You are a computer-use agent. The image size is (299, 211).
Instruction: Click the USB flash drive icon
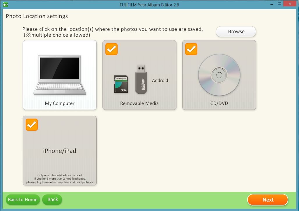pos(141,79)
